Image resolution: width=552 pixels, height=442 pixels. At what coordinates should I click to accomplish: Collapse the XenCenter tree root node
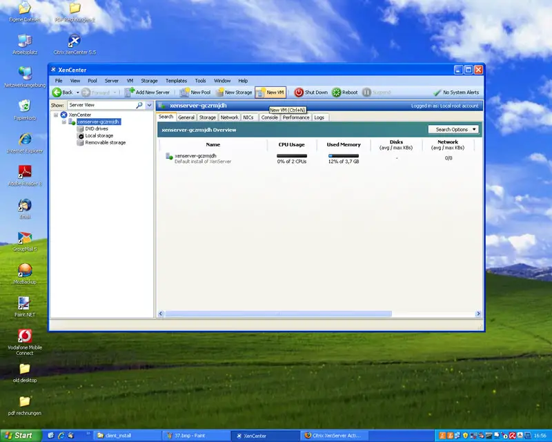click(56, 115)
